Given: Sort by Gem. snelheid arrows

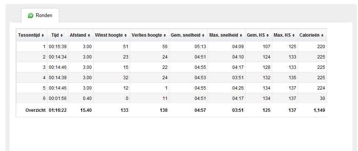Looking at the screenshot, I should pos(203,36).
